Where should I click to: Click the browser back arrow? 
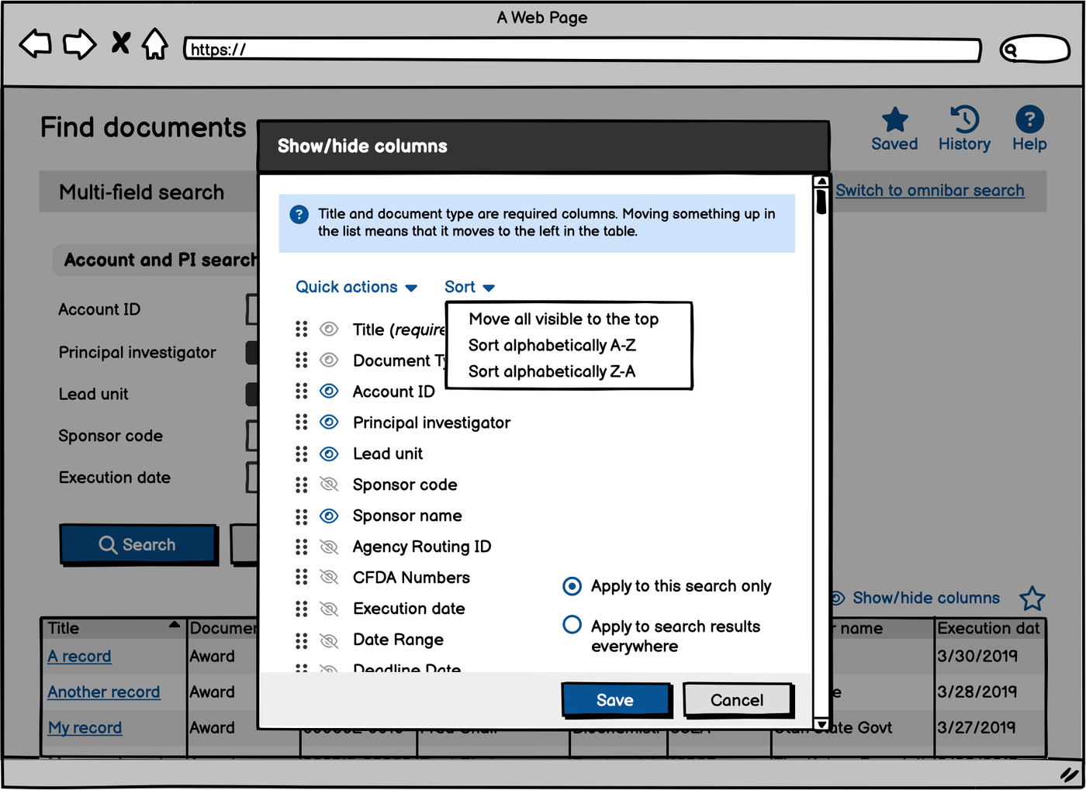coord(35,44)
